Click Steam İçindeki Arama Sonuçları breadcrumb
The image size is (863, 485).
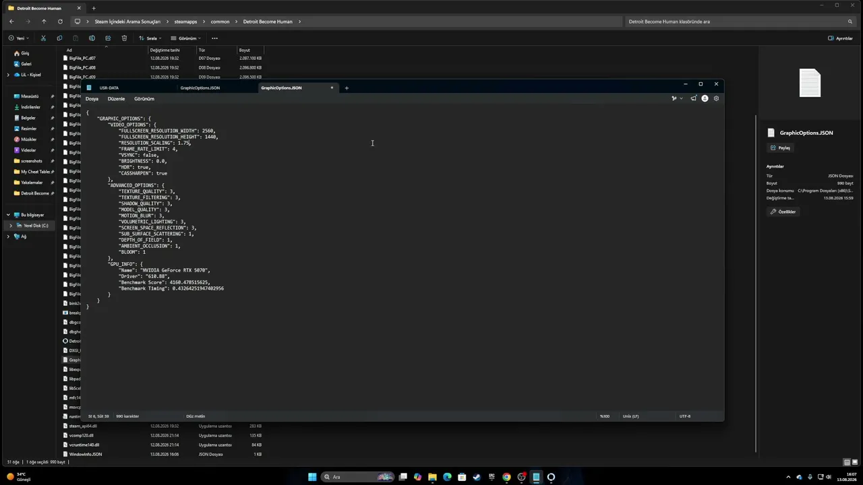coord(127,22)
